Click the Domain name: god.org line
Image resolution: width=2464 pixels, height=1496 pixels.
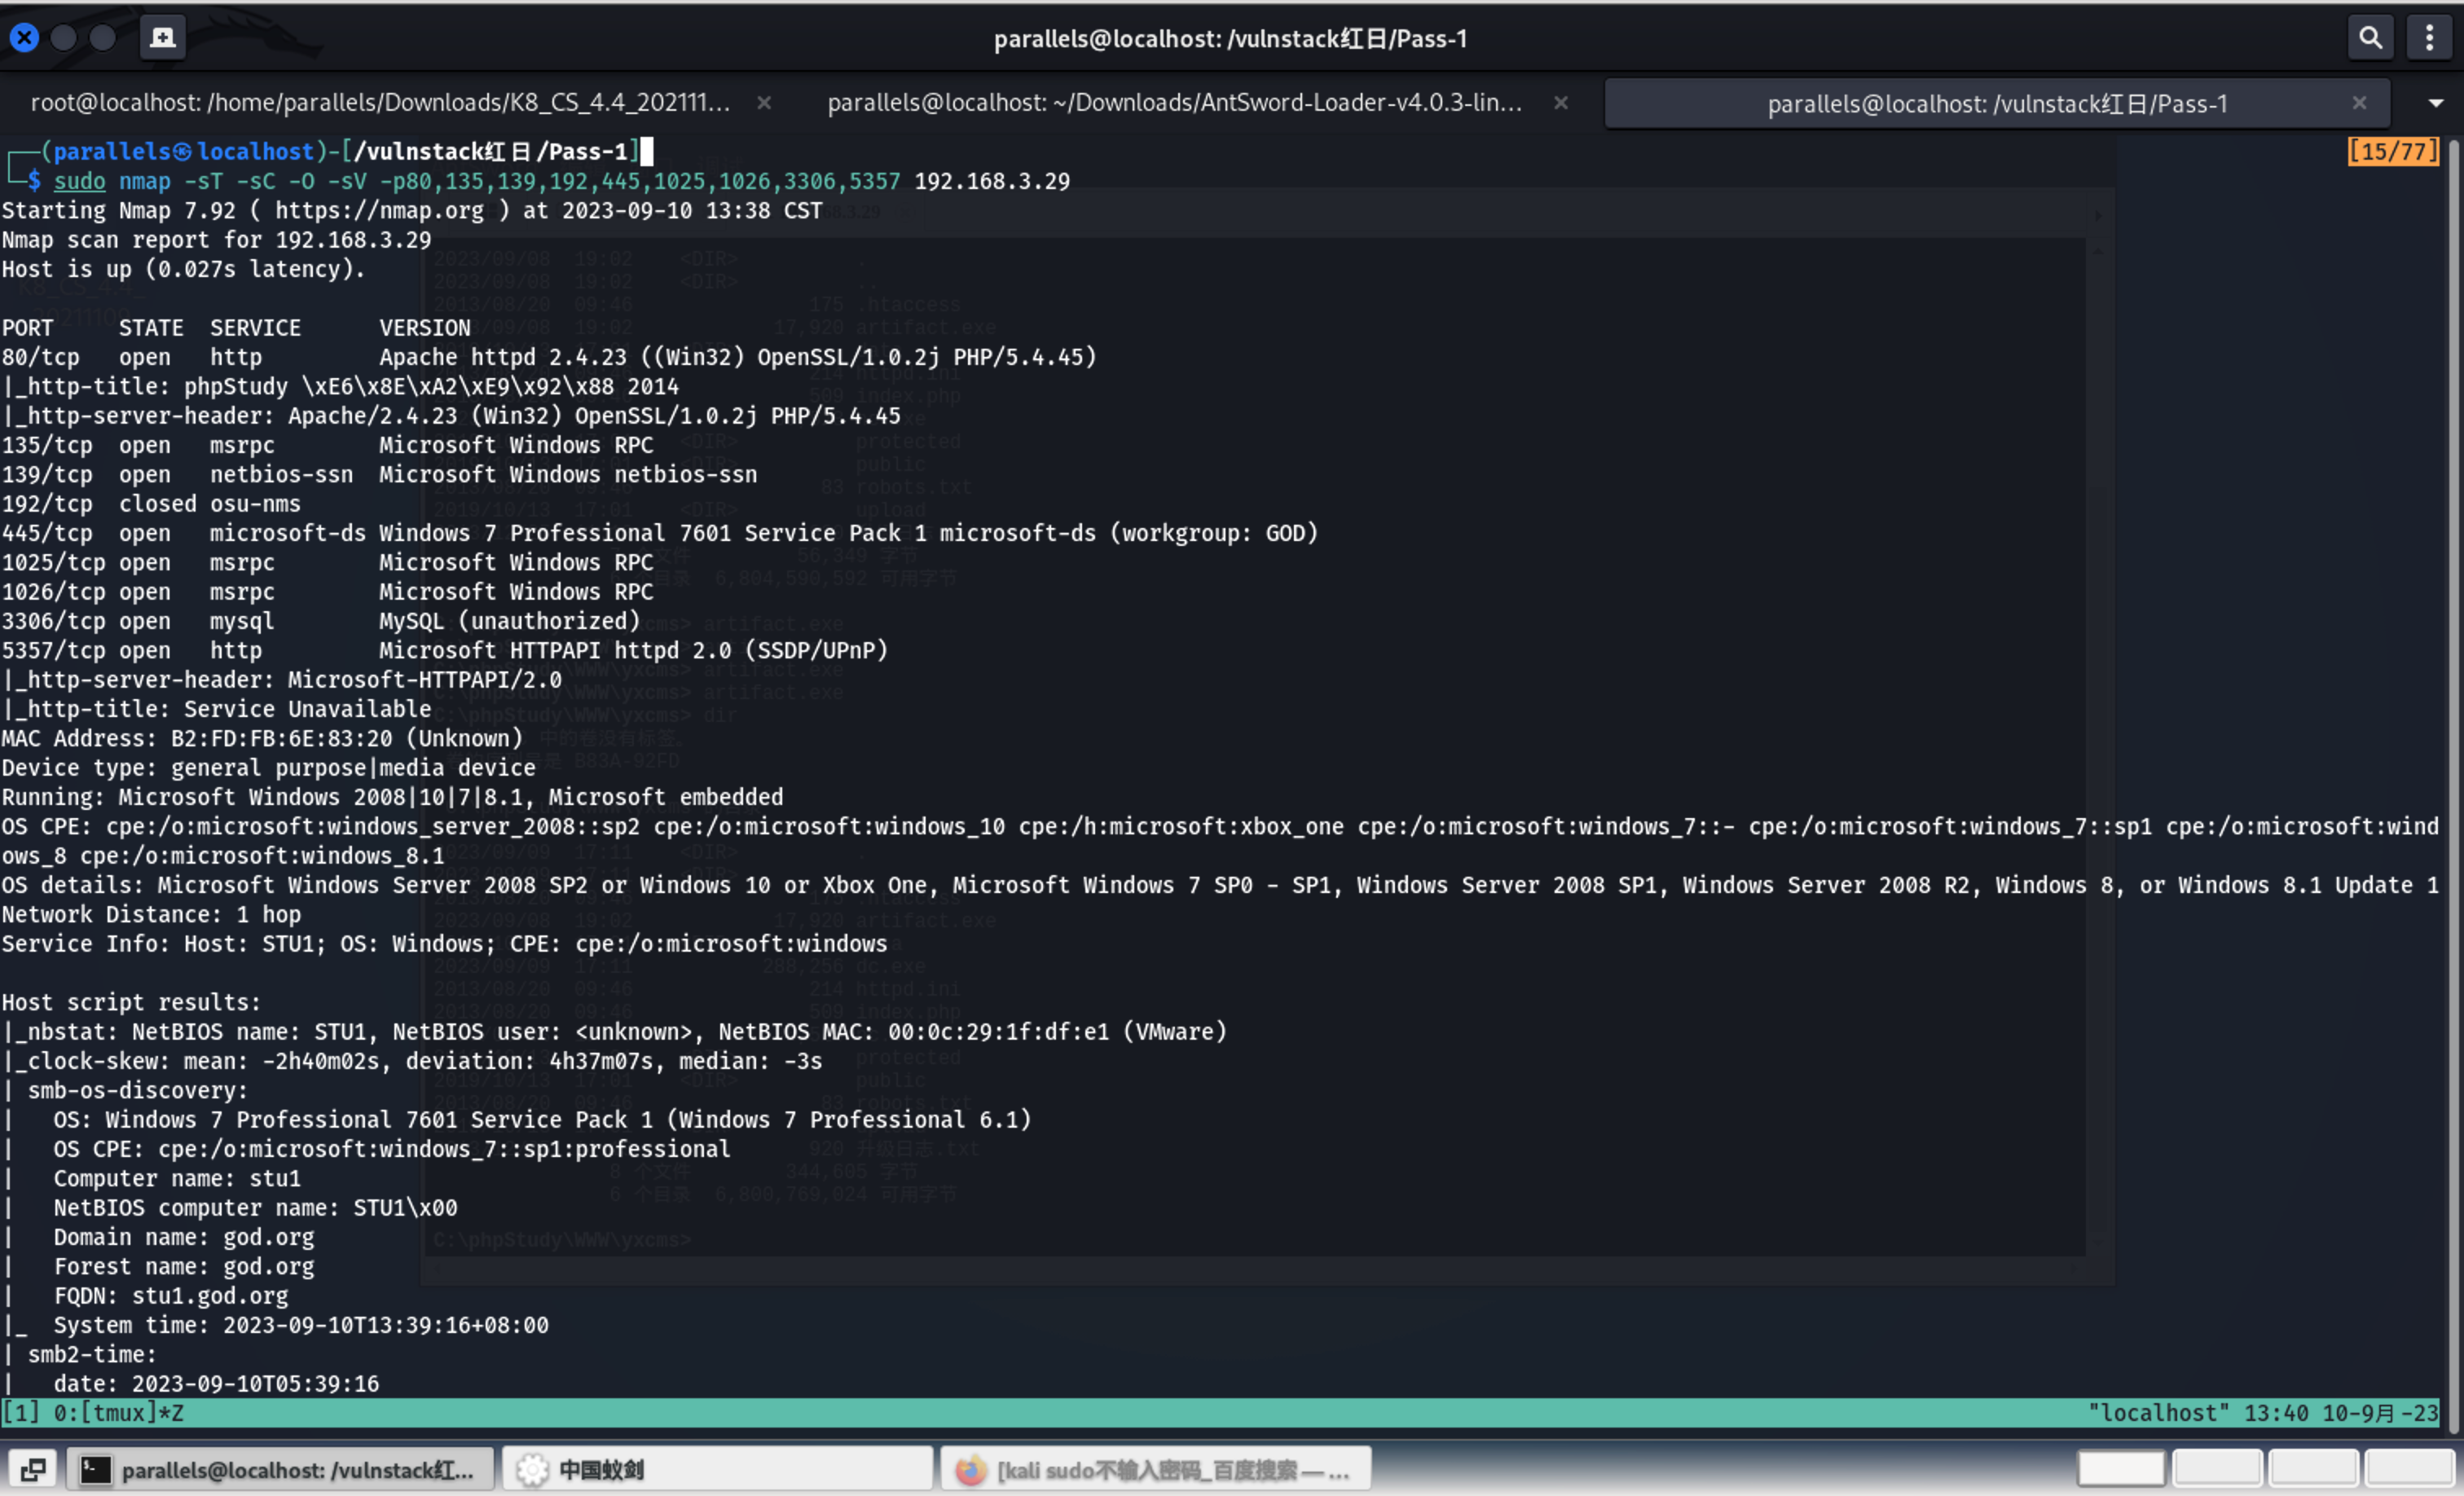click(x=184, y=1237)
